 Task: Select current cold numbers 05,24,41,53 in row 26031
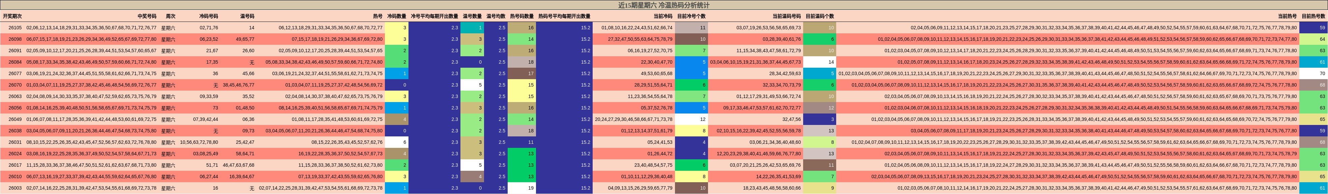(x=660, y=142)
